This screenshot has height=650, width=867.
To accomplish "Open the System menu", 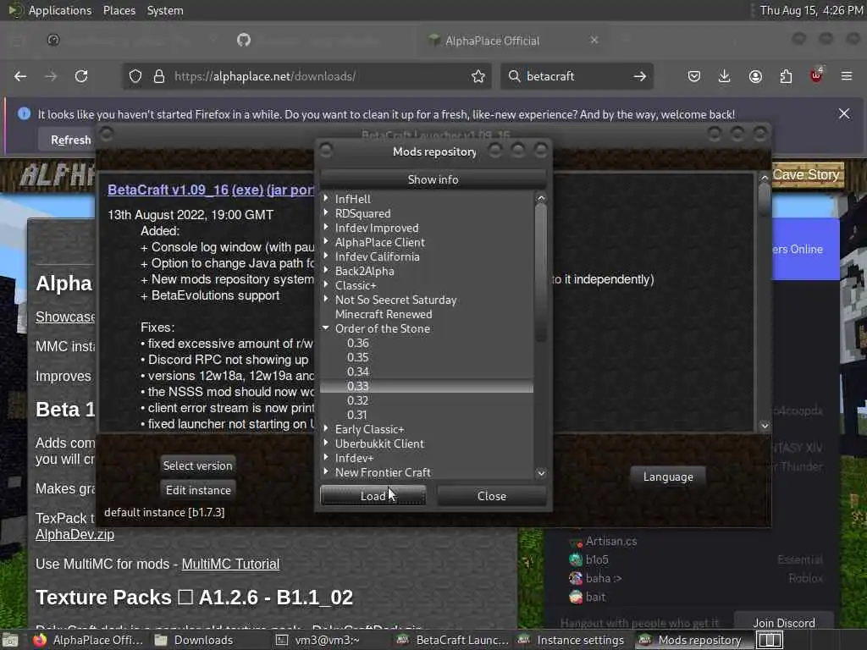I will (x=165, y=10).
